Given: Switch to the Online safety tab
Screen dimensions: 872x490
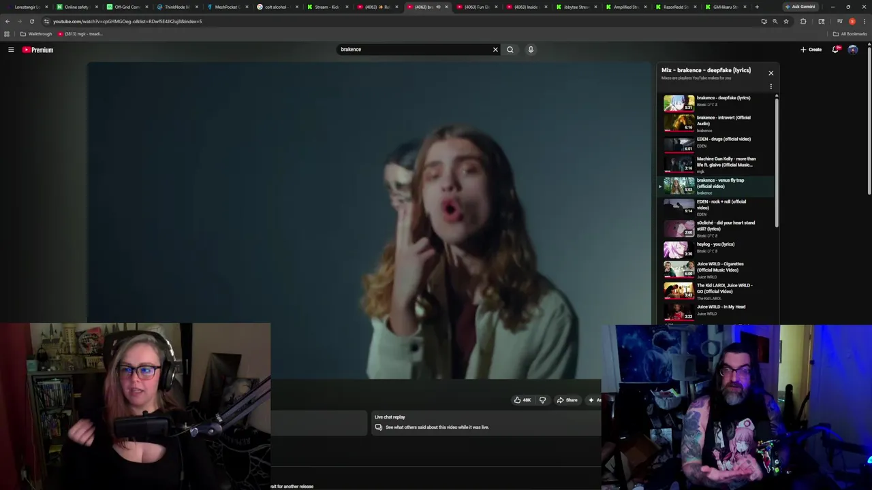Looking at the screenshot, I should [x=76, y=7].
